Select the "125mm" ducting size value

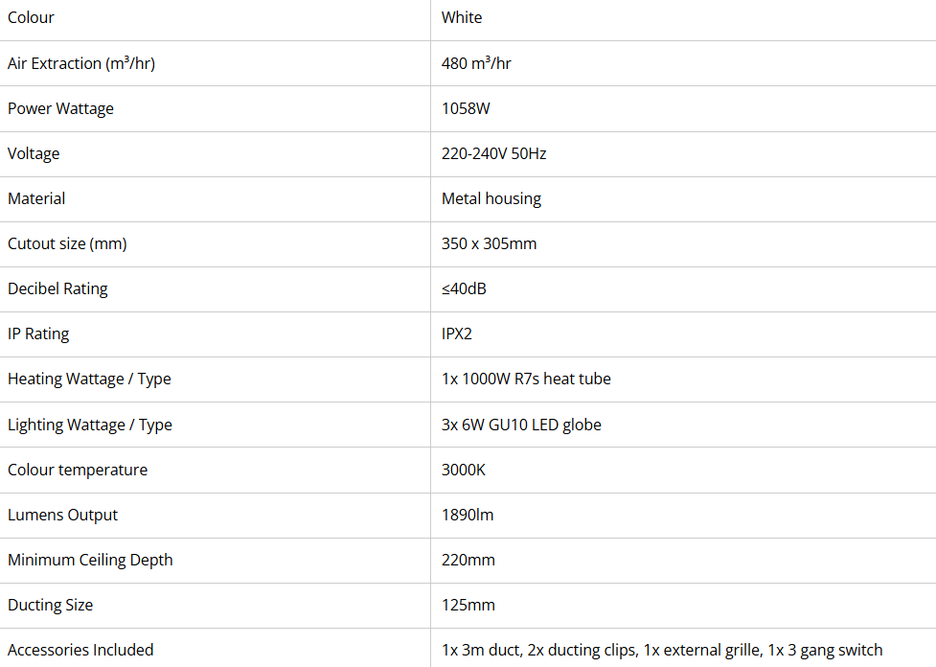pyautogui.click(x=468, y=605)
